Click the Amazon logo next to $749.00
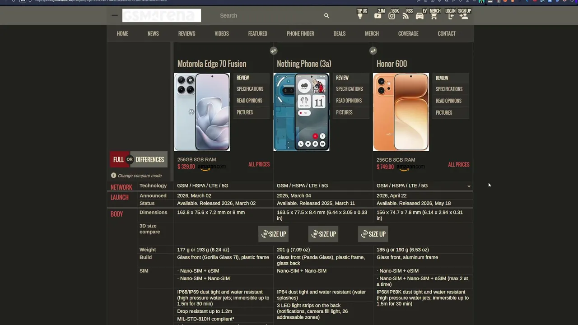 click(x=411, y=167)
